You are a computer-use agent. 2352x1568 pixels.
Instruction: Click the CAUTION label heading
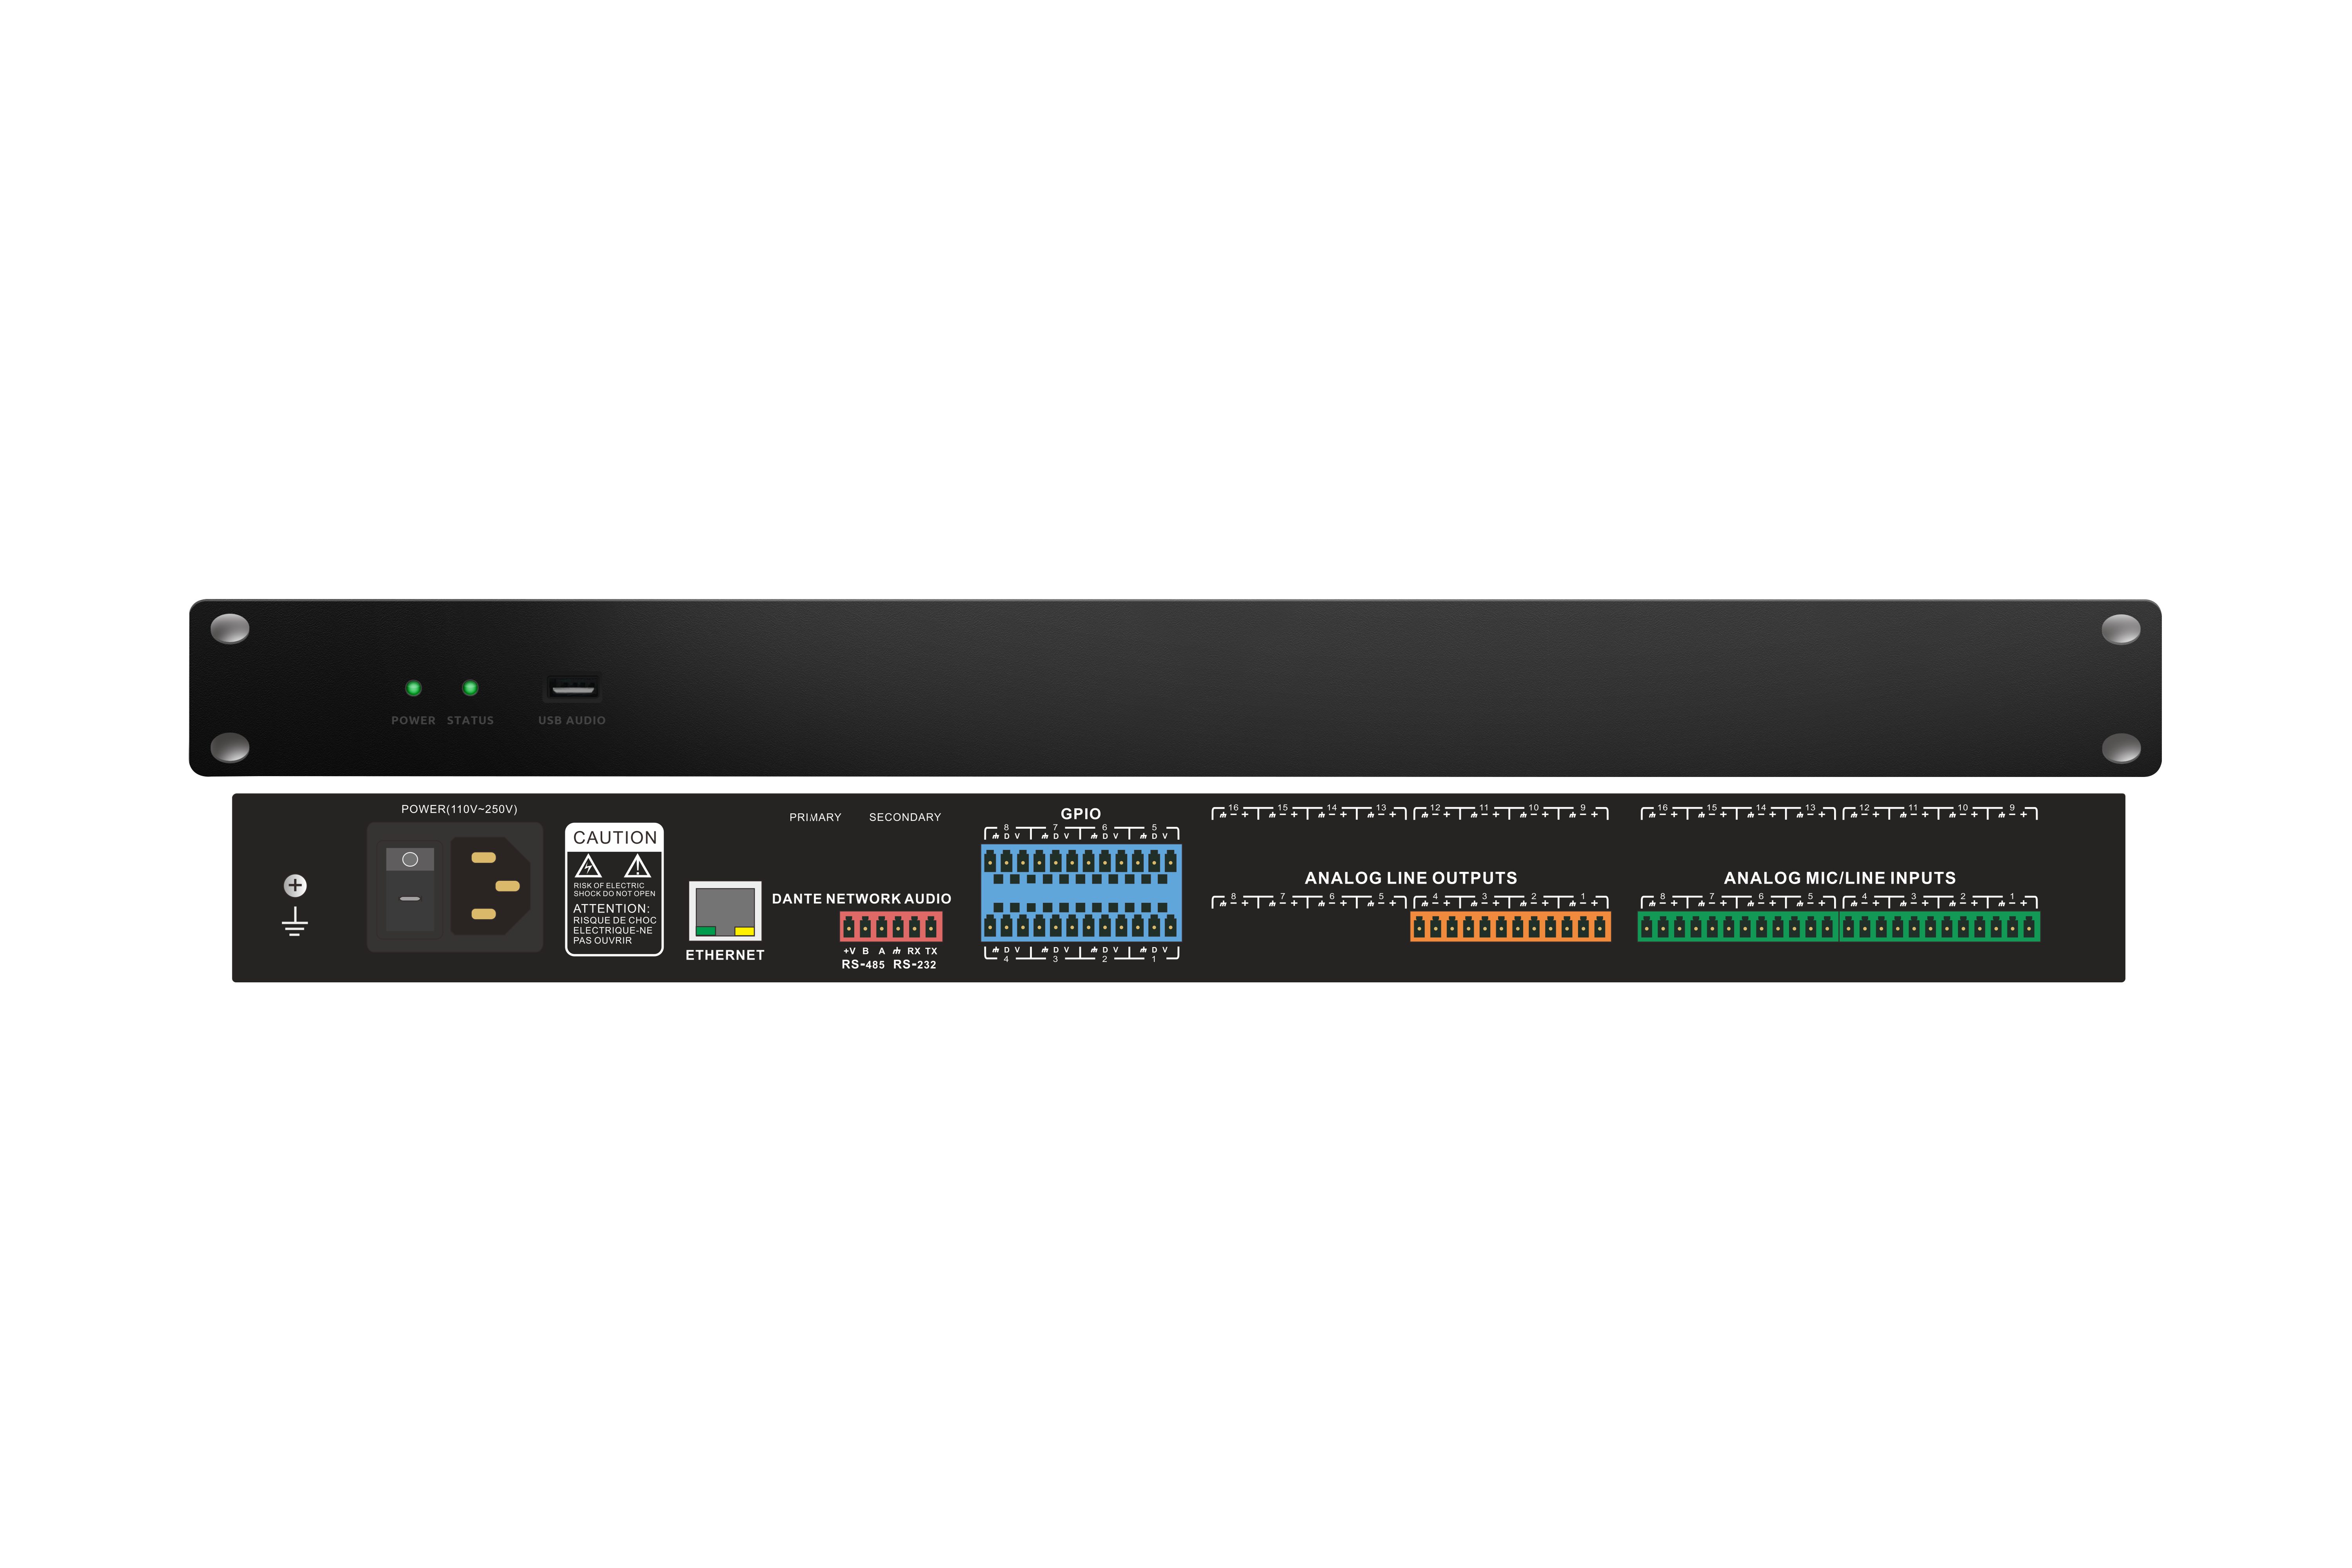tap(615, 838)
